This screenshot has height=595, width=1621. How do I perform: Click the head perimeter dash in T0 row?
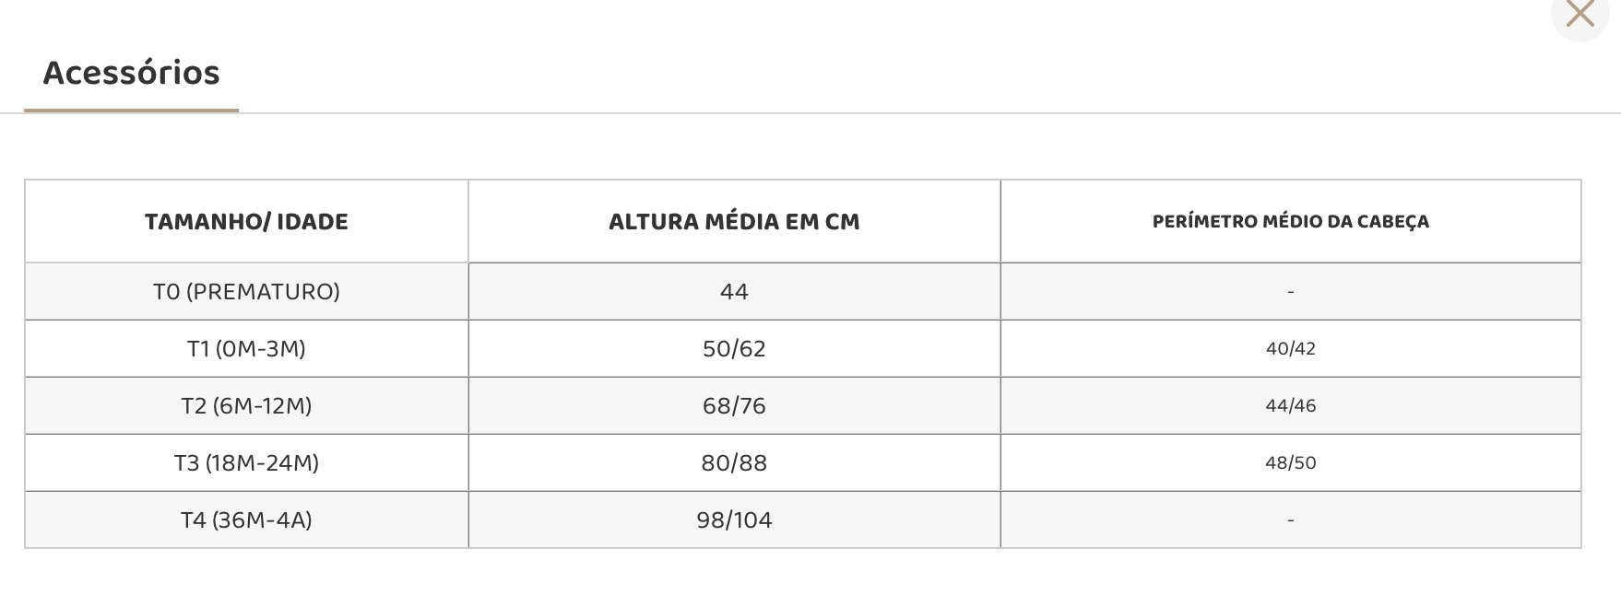point(1290,292)
